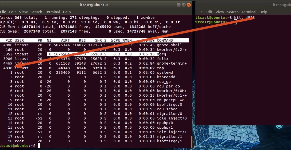Open Search menu in right terminal
This screenshot has width=291, height=150.
pyautogui.click(x=233, y=12)
